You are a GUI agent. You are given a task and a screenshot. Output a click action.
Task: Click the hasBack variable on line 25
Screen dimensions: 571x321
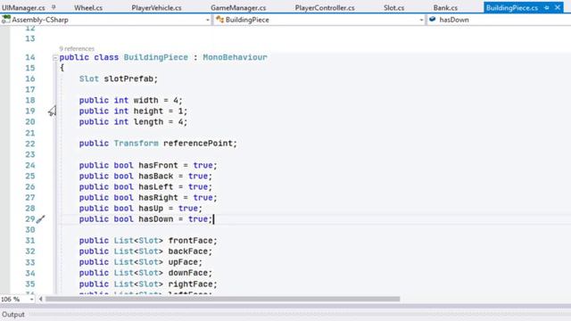point(156,177)
